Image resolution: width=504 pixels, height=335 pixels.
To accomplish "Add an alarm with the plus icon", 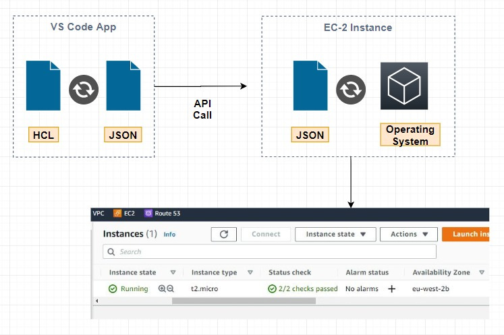I will (391, 288).
